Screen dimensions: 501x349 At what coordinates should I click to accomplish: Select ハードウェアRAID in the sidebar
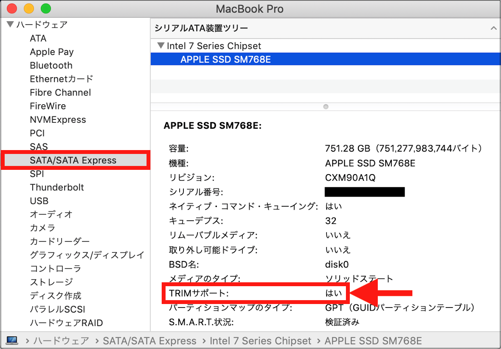coord(66,323)
